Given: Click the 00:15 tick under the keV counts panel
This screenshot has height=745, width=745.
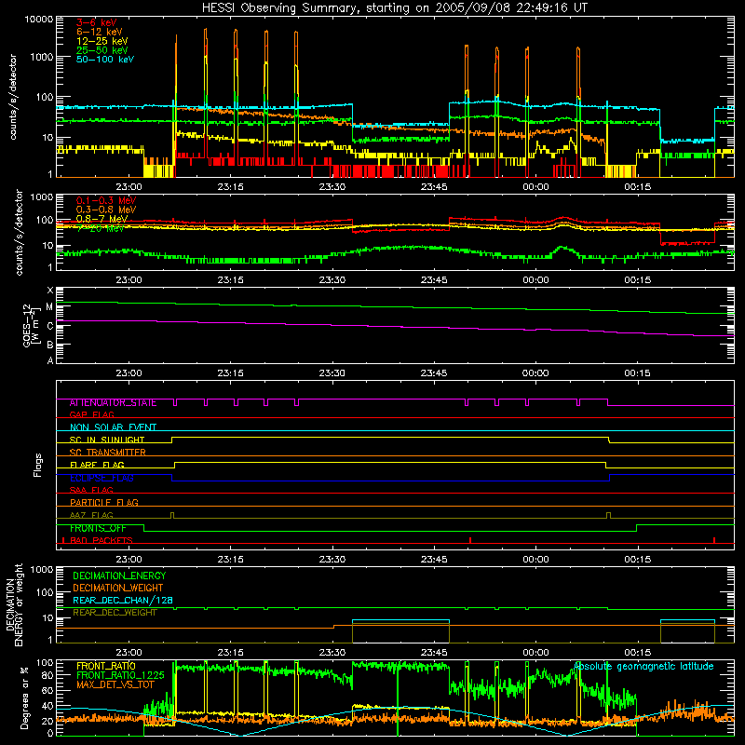Looking at the screenshot, I should [x=637, y=187].
